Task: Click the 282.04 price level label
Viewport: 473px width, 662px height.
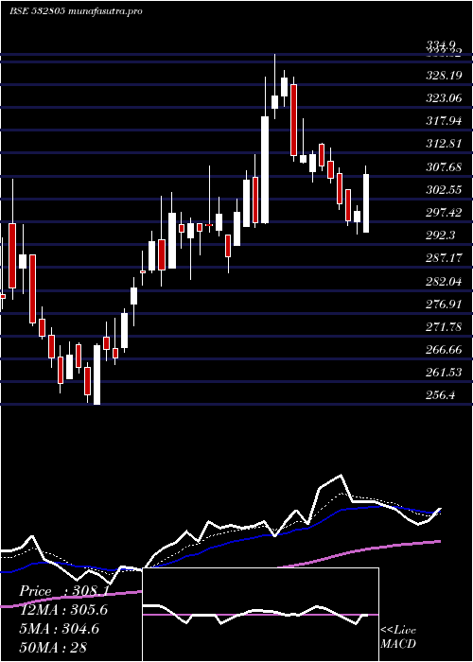Action: pos(444,282)
